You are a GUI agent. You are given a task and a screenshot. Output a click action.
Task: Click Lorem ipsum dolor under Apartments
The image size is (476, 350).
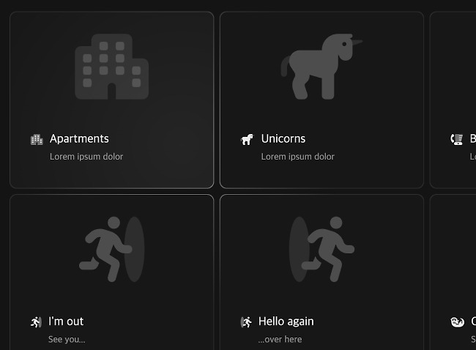(86, 157)
